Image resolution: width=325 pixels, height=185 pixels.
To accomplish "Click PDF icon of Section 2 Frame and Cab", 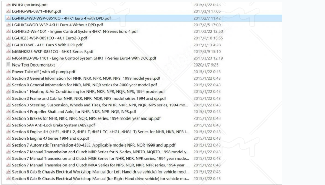I will (8, 98).
